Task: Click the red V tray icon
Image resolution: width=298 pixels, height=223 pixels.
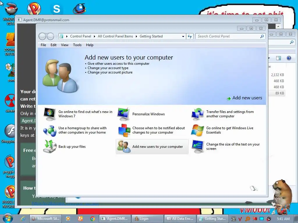Action: point(240,219)
